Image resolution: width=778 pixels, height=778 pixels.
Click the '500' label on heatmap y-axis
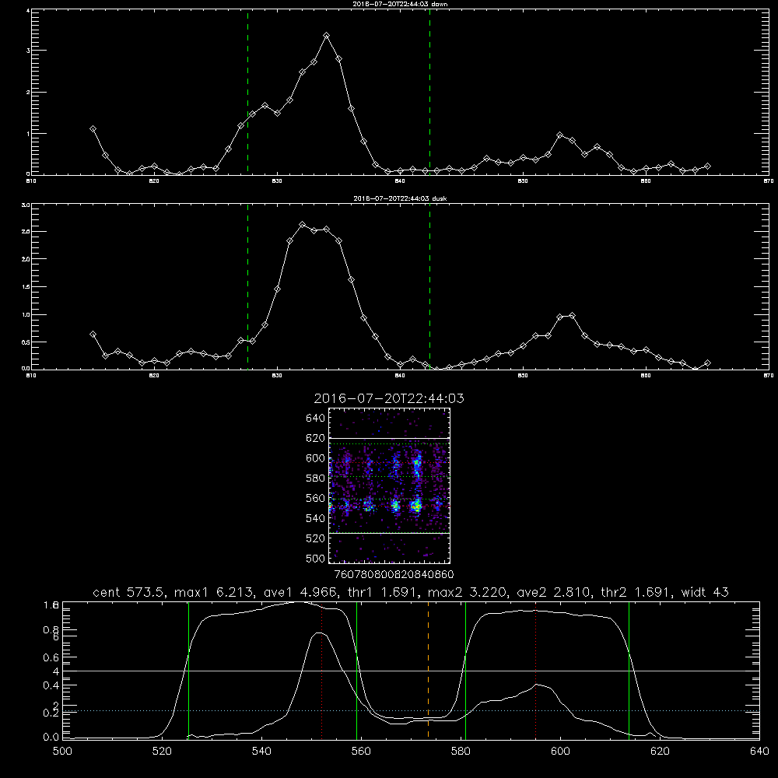(316, 558)
